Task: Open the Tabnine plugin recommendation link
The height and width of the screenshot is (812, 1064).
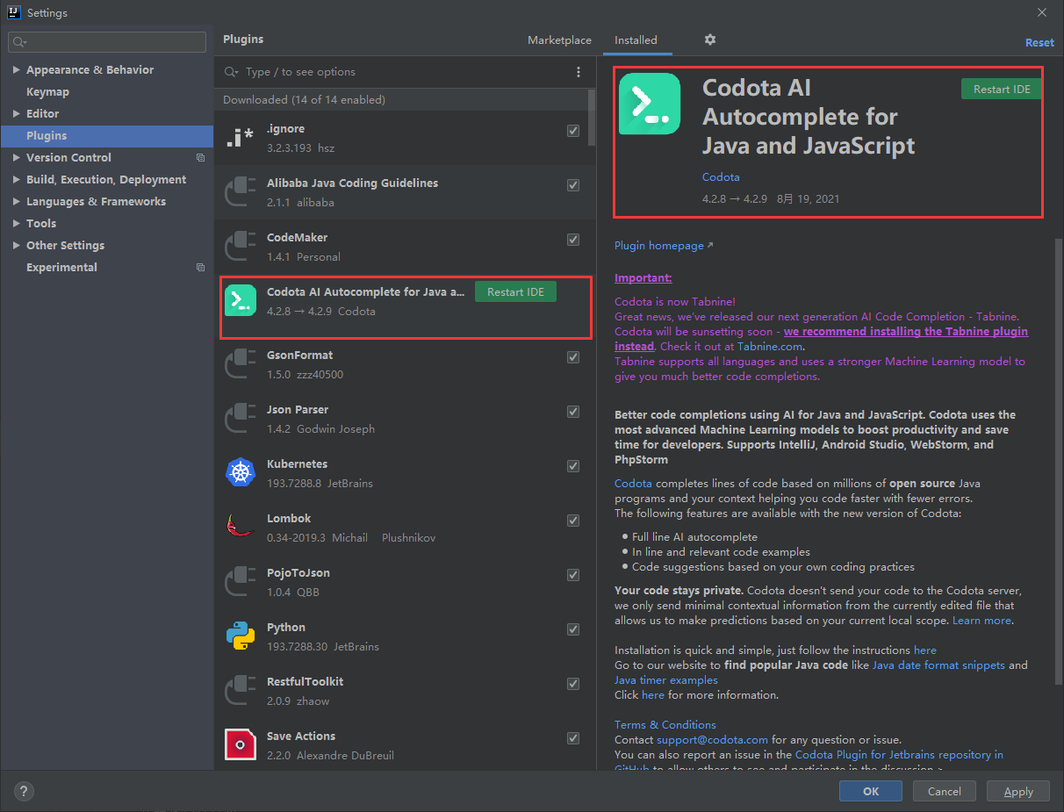Action: (x=821, y=339)
